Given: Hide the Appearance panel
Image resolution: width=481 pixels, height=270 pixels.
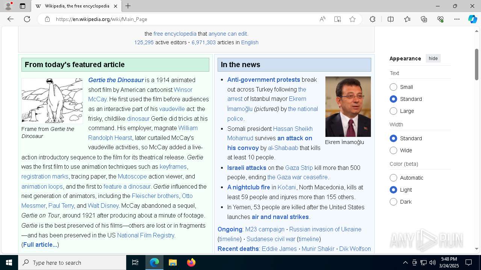Looking at the screenshot, I should pyautogui.click(x=433, y=58).
